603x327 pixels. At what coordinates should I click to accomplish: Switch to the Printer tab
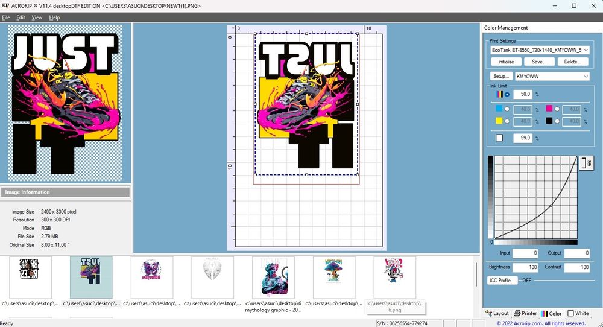tap(525, 313)
